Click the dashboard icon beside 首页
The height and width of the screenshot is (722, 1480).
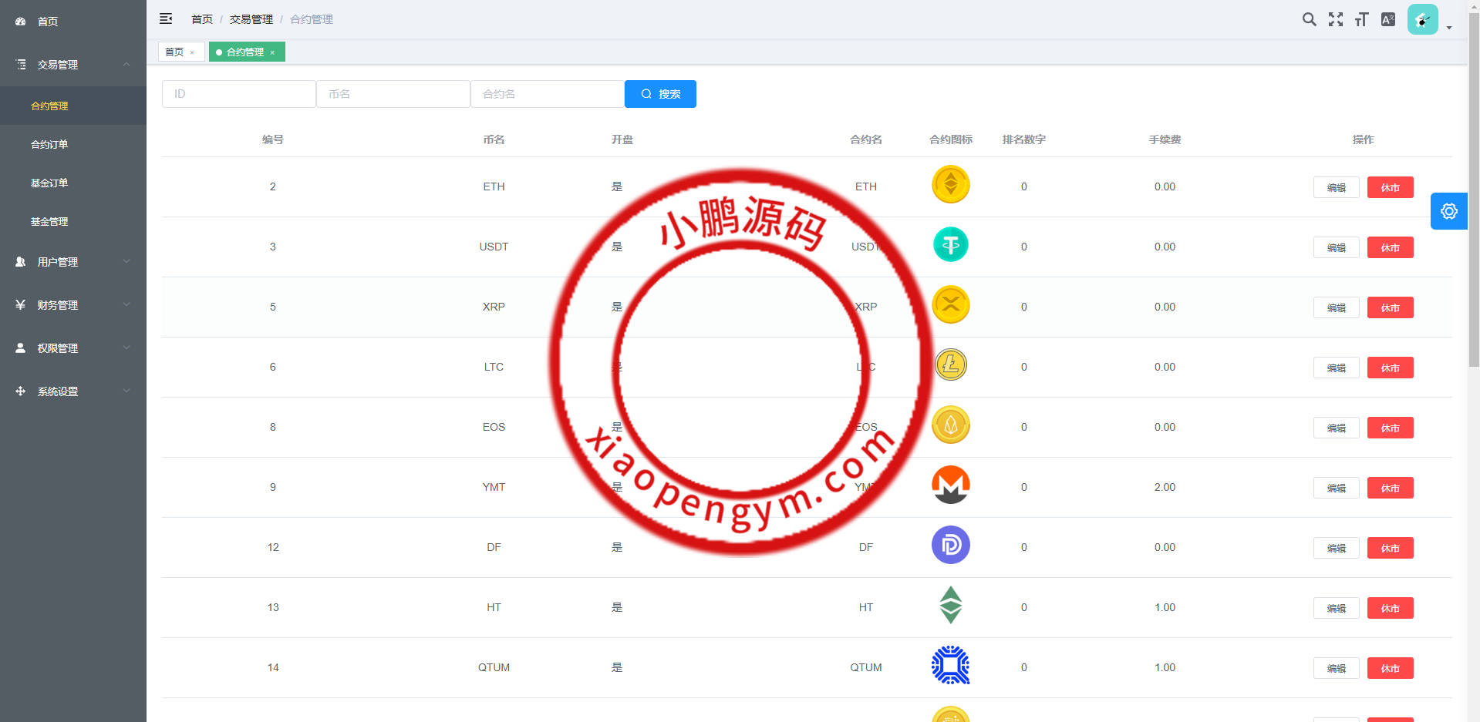[20, 21]
